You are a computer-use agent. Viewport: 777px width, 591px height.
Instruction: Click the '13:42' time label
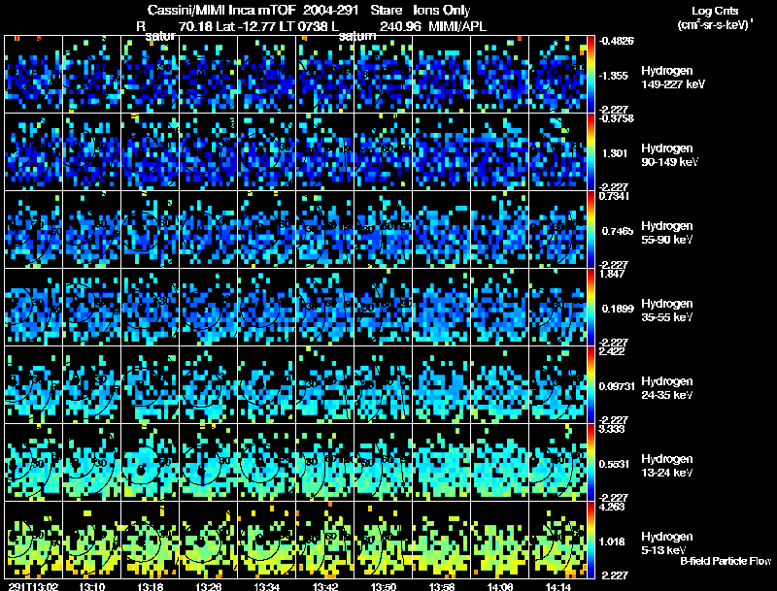pyautogui.click(x=325, y=586)
